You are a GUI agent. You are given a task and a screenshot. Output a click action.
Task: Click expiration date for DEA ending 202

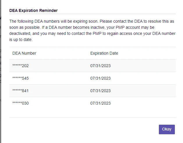tap(100, 66)
